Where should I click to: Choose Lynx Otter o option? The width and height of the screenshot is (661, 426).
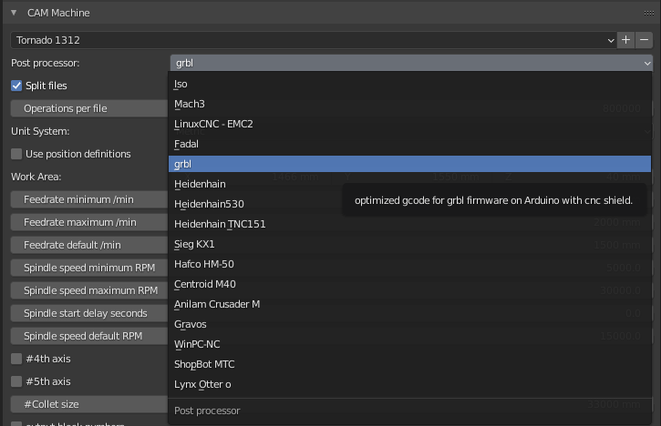click(202, 384)
